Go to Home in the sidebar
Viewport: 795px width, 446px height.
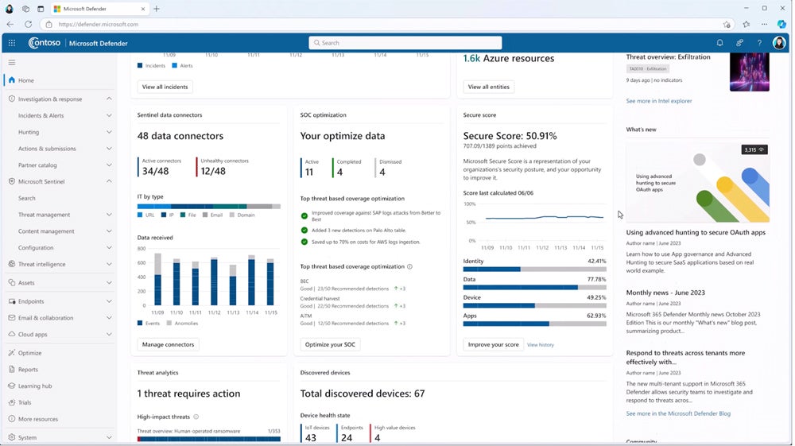pos(26,80)
